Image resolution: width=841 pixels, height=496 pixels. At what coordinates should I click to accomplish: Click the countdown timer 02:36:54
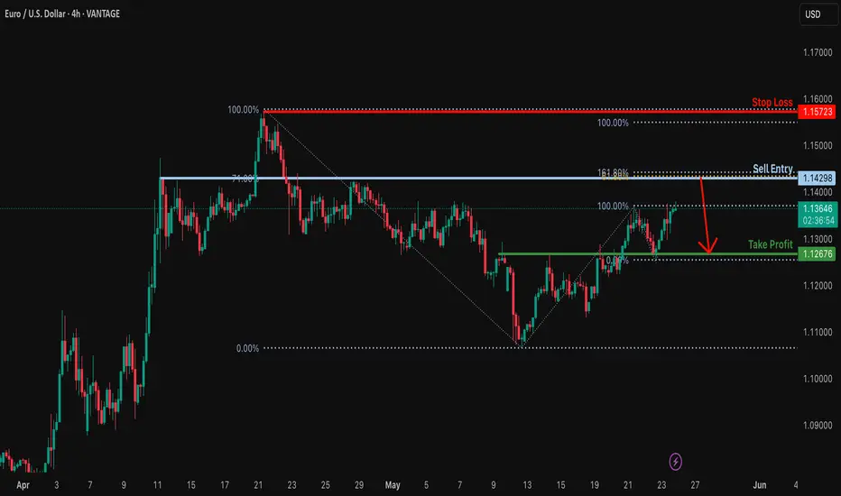(818, 221)
